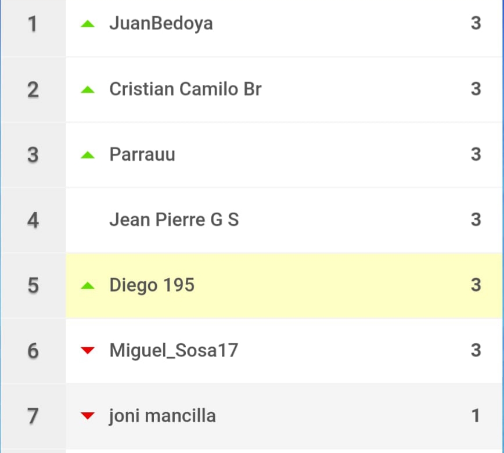Viewport: 504px width, 453px height.
Task: Click green up arrow beside JuanBedoya
Action: pyautogui.click(x=88, y=24)
